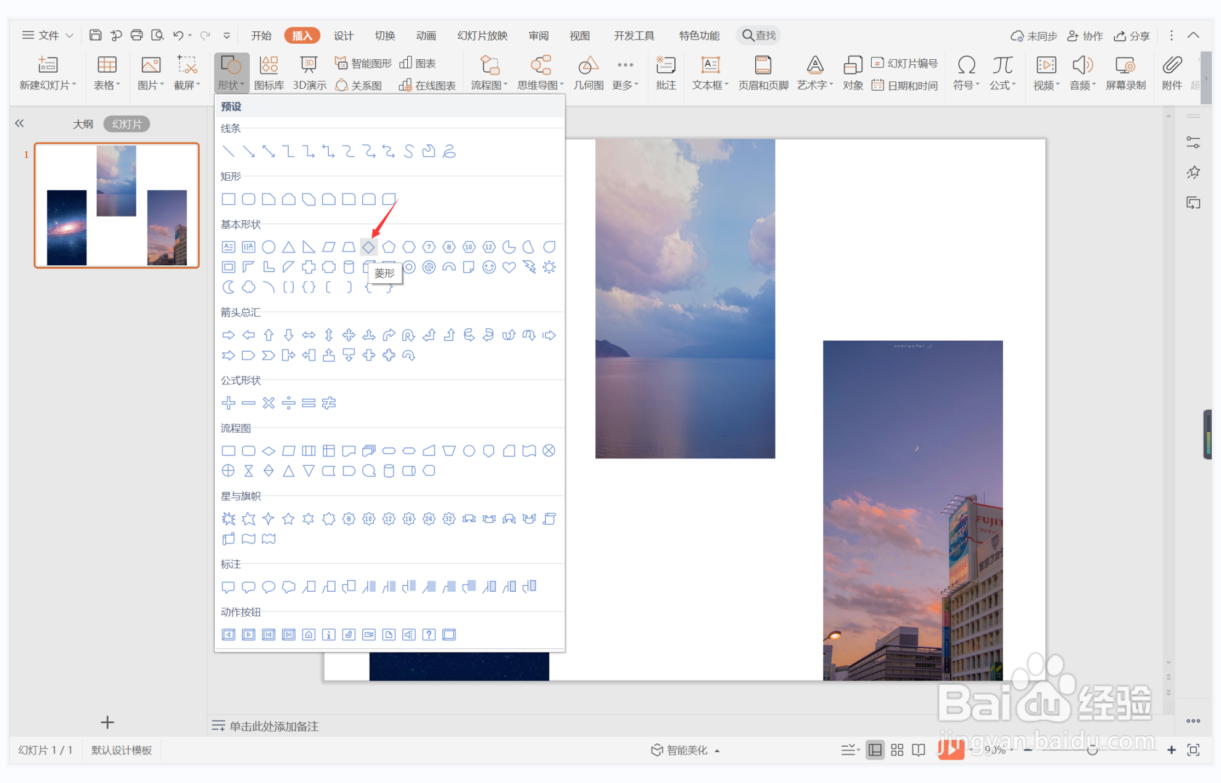Open the 图片 picture dropdown
Image resolution: width=1221 pixels, height=783 pixels.
[x=151, y=73]
